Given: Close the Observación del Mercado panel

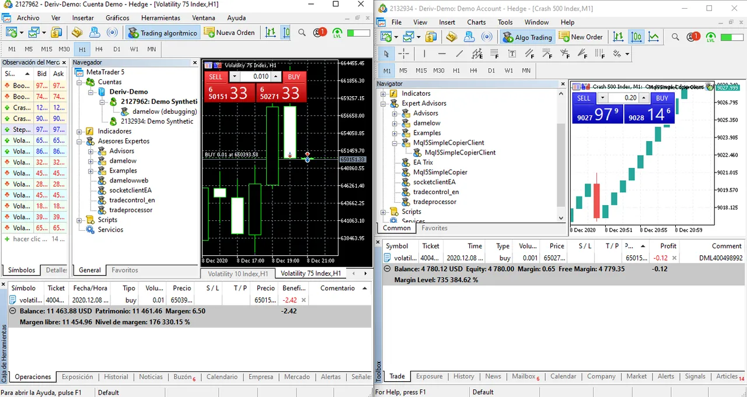Looking at the screenshot, I should (x=64, y=62).
